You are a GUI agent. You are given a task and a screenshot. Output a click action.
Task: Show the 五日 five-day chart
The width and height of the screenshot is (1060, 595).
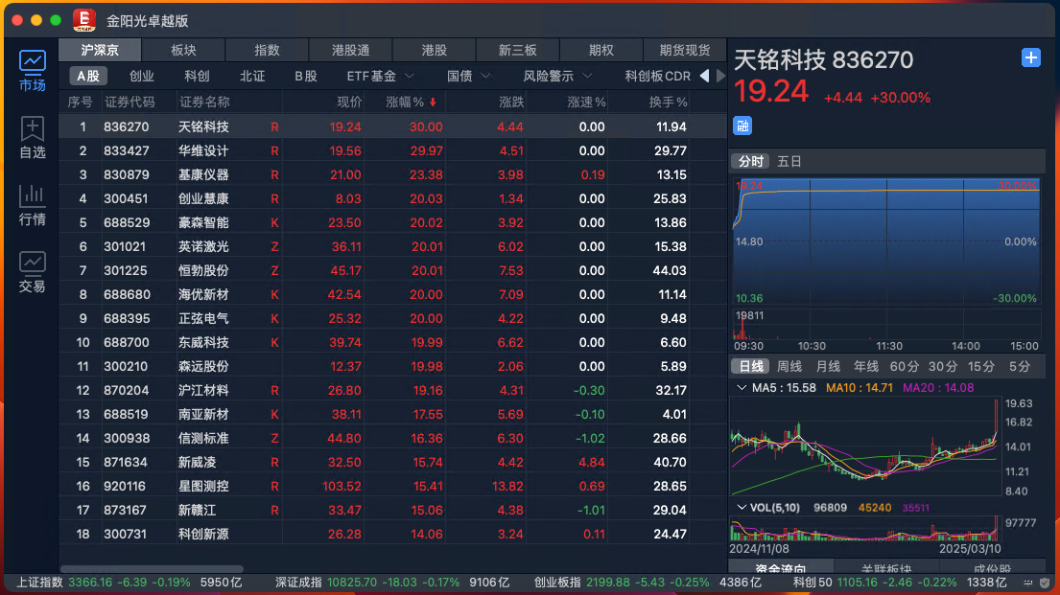(x=789, y=161)
